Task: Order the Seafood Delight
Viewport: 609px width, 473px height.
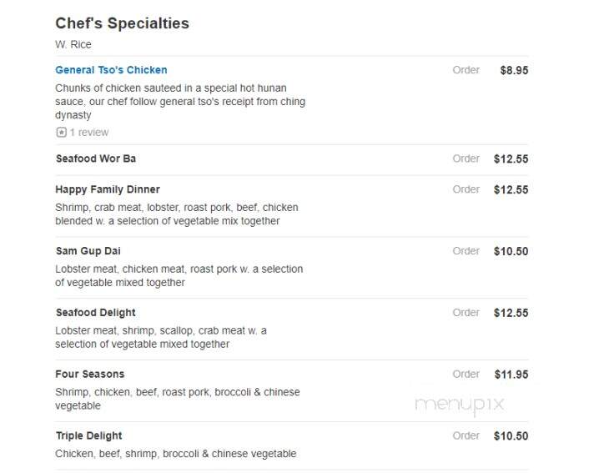Action: 466,313
